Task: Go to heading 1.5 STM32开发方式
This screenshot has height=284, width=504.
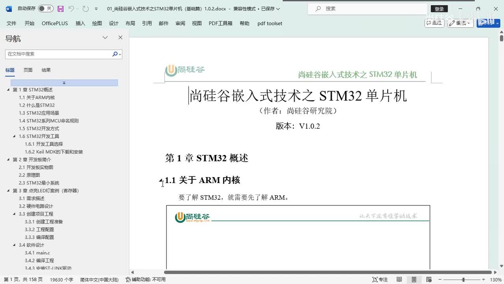Action: click(39, 129)
